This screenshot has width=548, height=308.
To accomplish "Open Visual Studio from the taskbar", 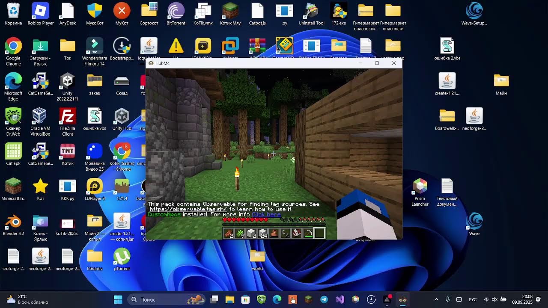I will [340, 299].
